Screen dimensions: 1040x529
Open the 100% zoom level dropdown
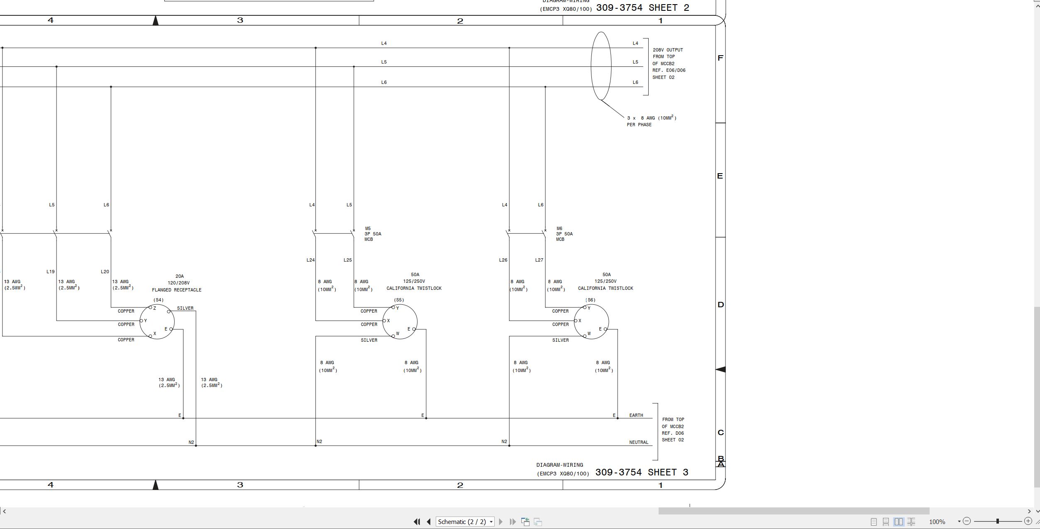pos(959,522)
